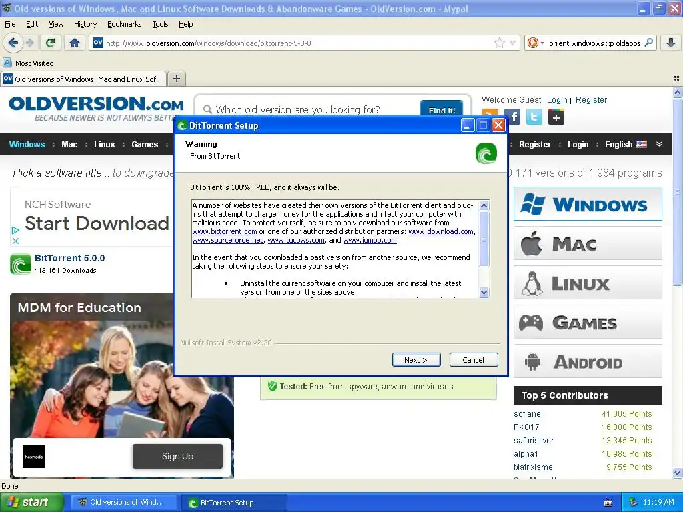Screen dimensions: 683x512
Task: Click Next in BitTorrent Setup
Action: [x=416, y=359]
